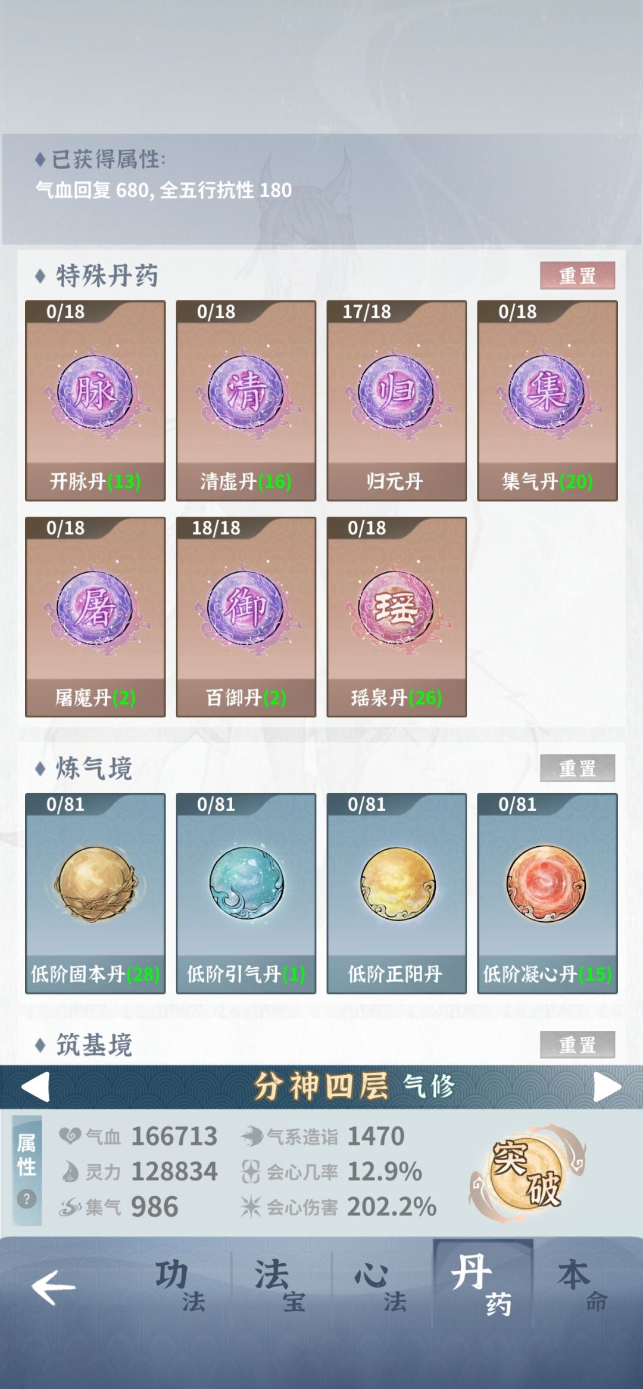The height and width of the screenshot is (1389, 643).
Task: Select the 清虚丹 pill card
Action: (x=246, y=400)
